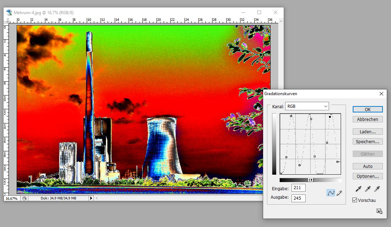Click the status bar preview icon

(x=24, y=198)
